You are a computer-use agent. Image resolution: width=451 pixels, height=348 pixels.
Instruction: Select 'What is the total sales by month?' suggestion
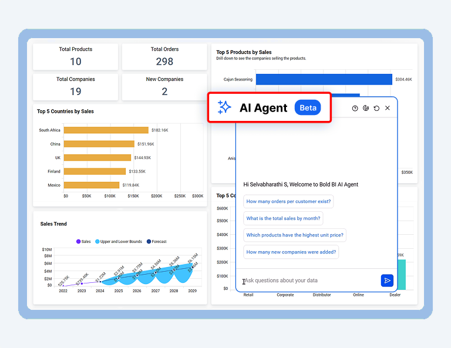pos(283,218)
